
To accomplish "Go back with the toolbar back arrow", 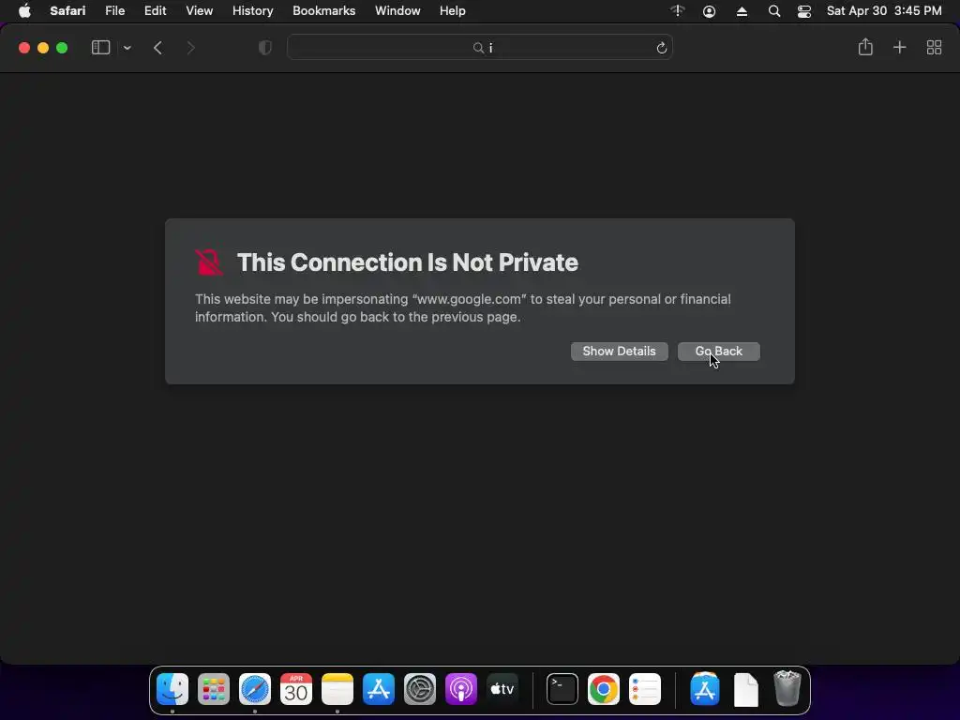I will [157, 48].
